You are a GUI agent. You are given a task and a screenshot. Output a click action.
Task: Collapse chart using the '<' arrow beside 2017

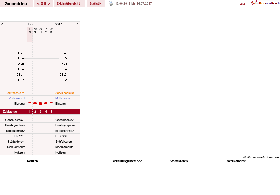[x=78, y=24]
